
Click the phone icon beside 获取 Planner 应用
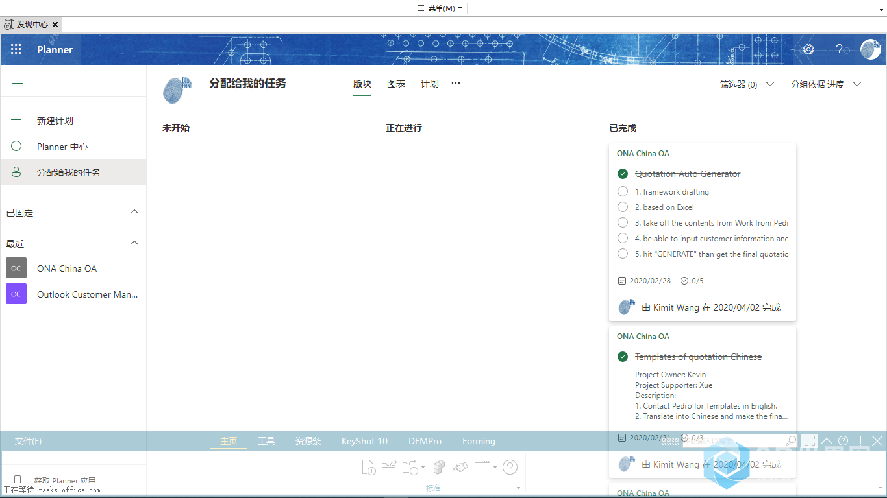pyautogui.click(x=18, y=481)
